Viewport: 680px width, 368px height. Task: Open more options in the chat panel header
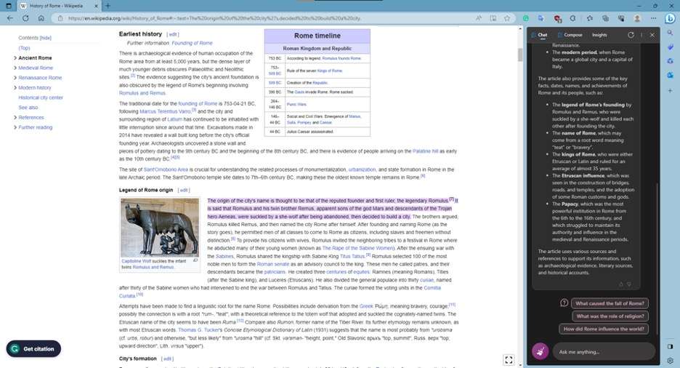coord(641,35)
